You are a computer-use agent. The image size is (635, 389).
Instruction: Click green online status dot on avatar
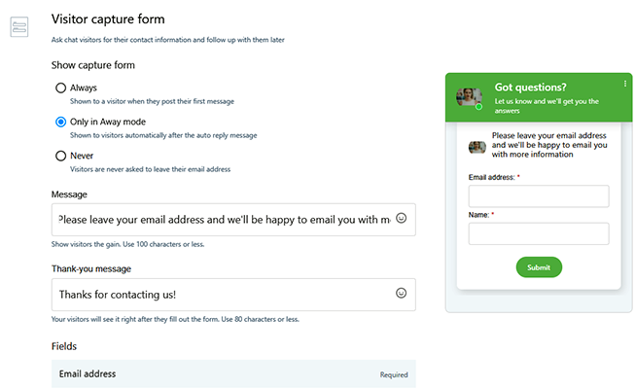(x=479, y=106)
